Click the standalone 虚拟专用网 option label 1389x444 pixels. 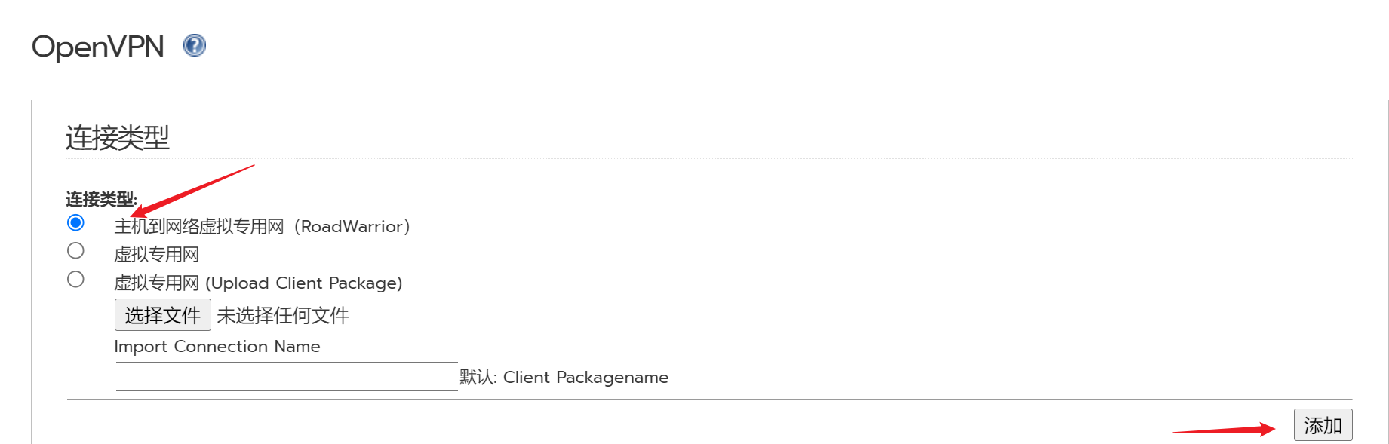tap(156, 255)
